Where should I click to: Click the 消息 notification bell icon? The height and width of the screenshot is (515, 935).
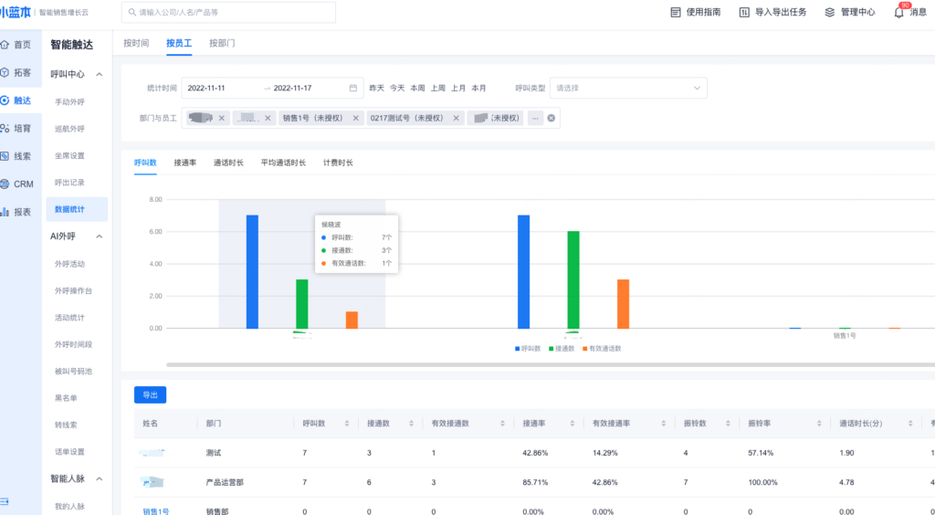point(898,13)
